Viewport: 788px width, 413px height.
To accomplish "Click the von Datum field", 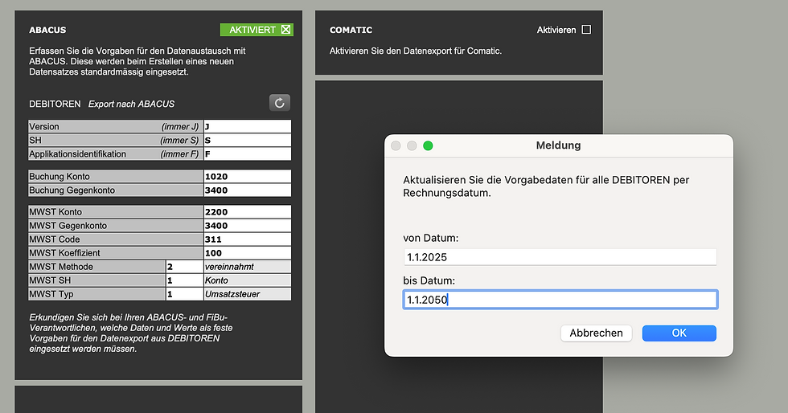I will coord(560,257).
